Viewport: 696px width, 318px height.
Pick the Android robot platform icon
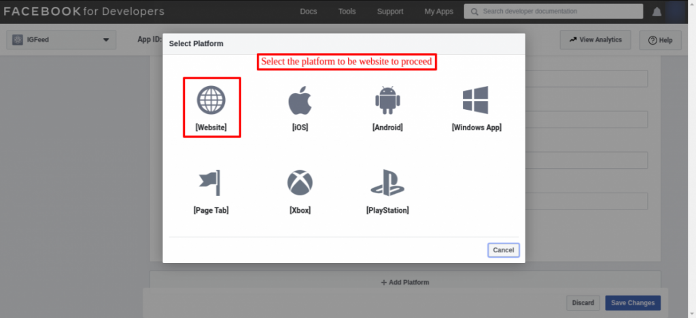[387, 100]
